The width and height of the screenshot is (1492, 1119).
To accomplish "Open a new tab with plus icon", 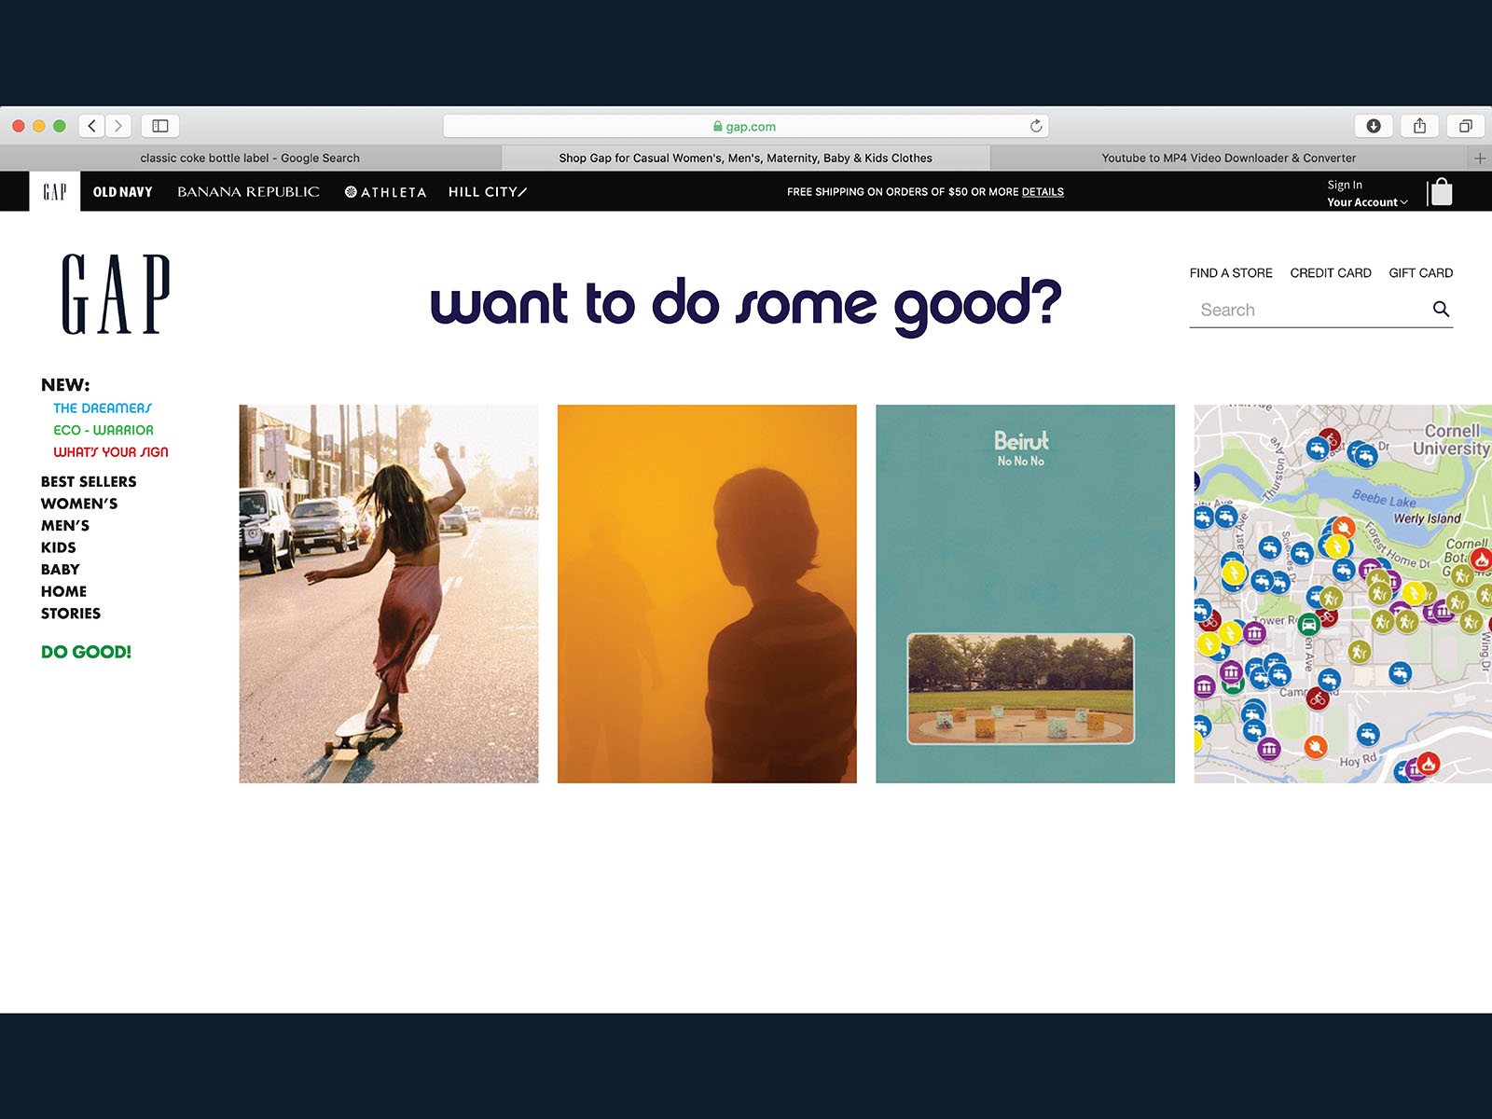I will coord(1480,159).
